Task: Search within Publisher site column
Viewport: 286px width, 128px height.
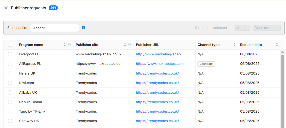Action: 130,45
